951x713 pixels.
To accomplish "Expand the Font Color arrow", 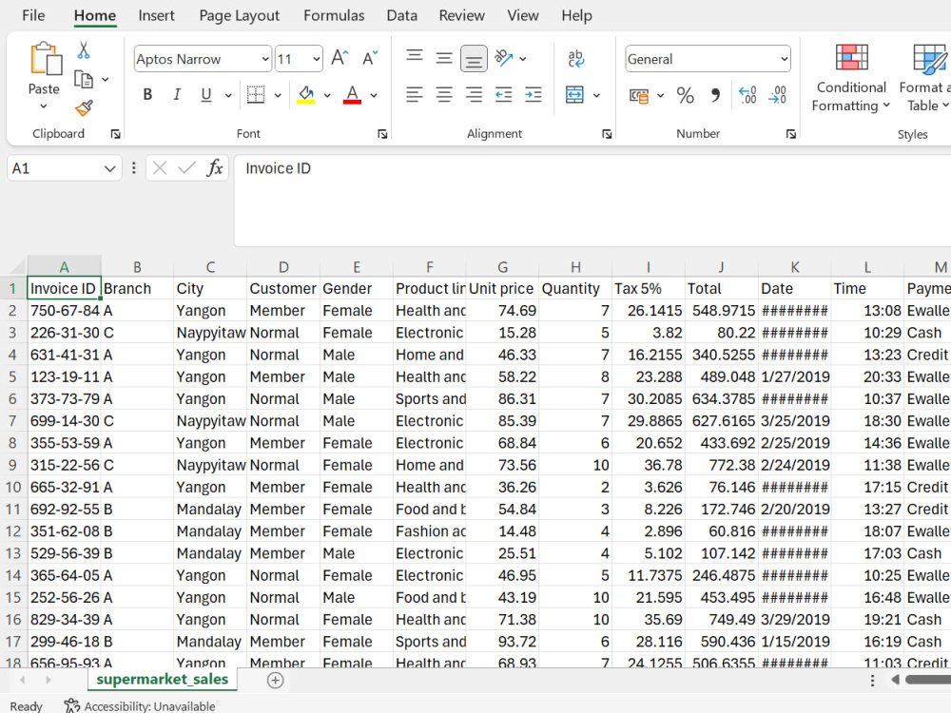I will point(374,95).
